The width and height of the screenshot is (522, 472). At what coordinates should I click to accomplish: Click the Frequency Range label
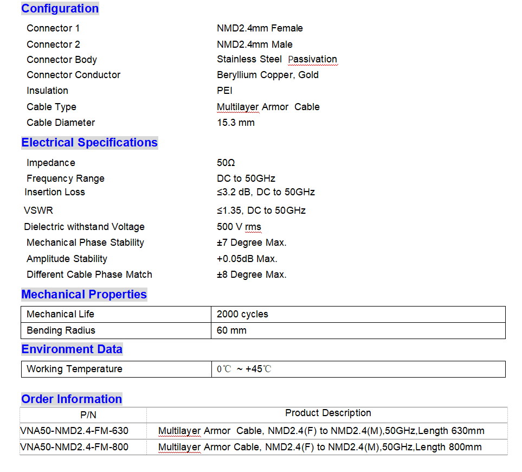pyautogui.click(x=66, y=178)
